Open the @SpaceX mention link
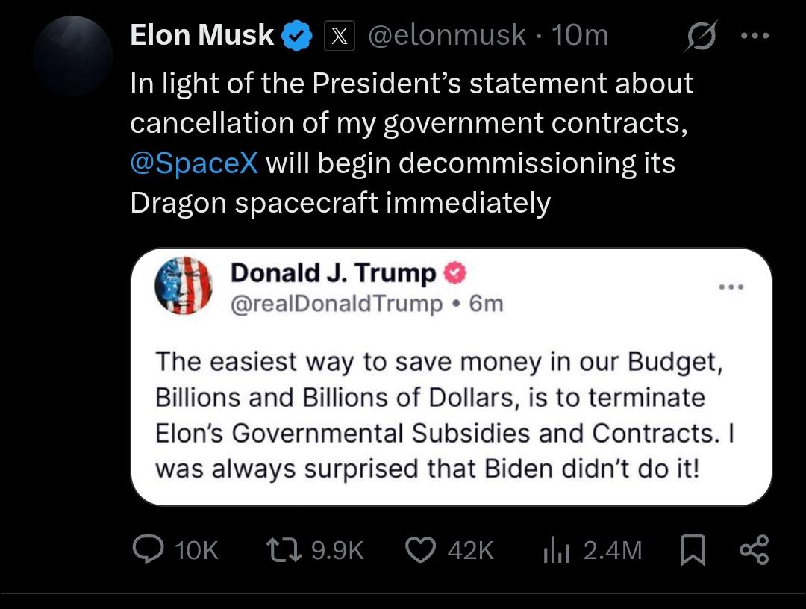This screenshot has width=806, height=609. click(x=194, y=163)
